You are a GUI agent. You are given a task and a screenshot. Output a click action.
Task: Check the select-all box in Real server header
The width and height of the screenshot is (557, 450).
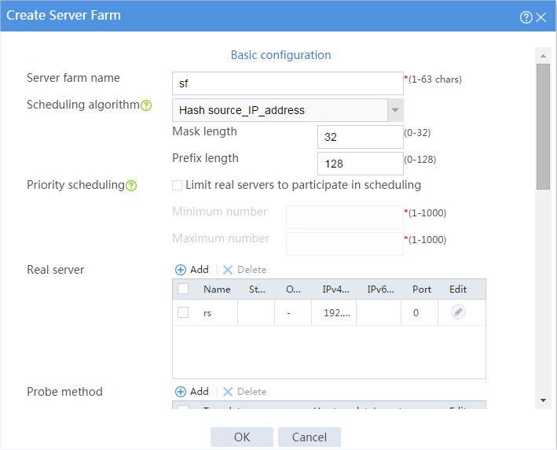(x=183, y=289)
